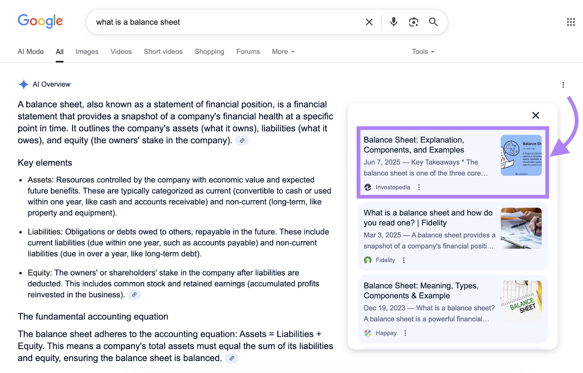Click the microphone voice search icon
The height and width of the screenshot is (373, 583).
[x=393, y=22]
